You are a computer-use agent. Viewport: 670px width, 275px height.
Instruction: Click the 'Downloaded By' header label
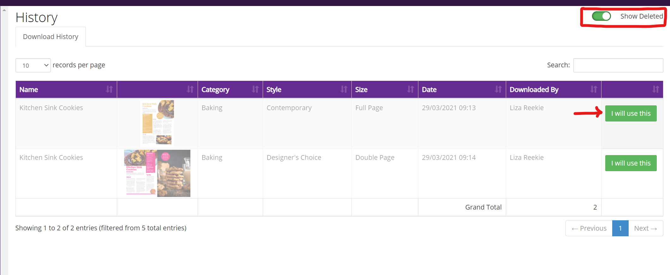(534, 90)
